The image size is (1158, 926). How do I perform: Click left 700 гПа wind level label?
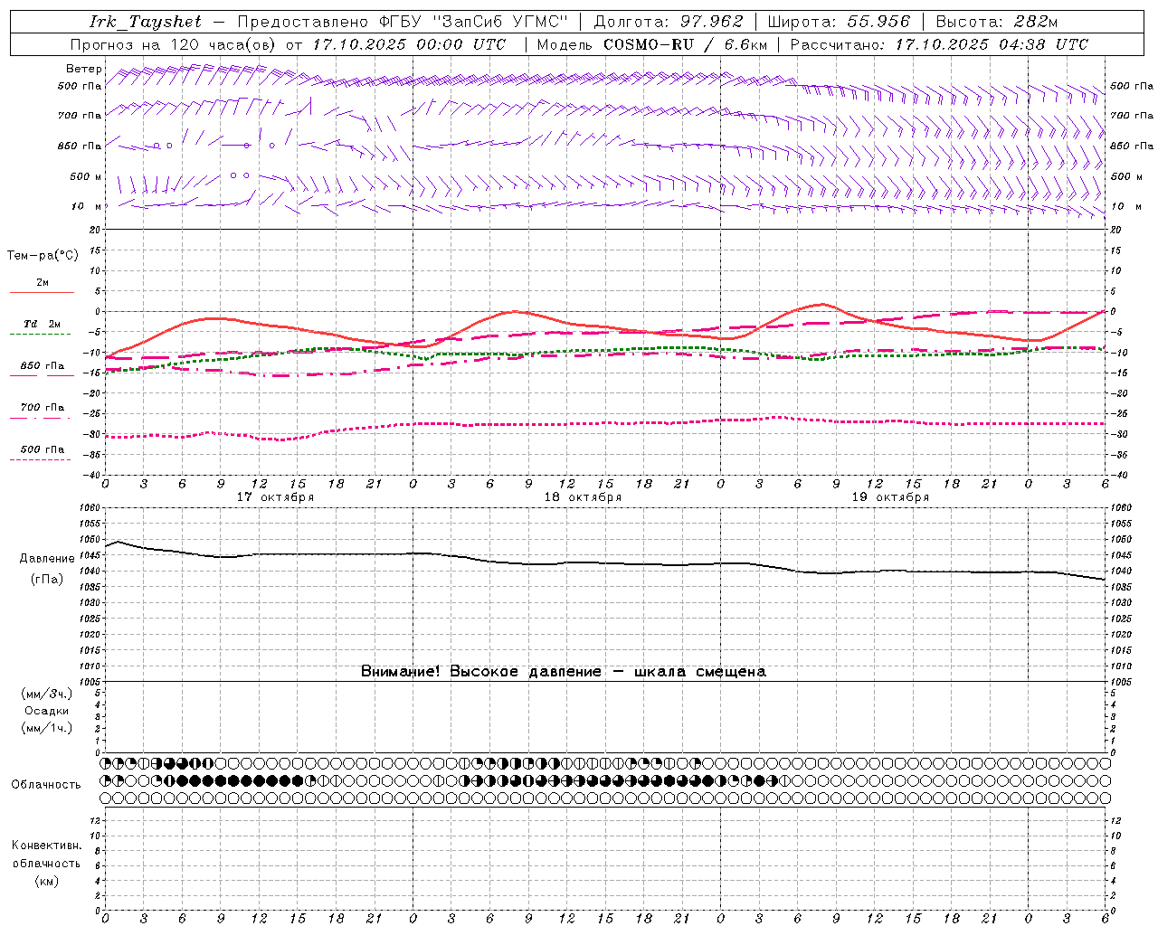point(80,116)
